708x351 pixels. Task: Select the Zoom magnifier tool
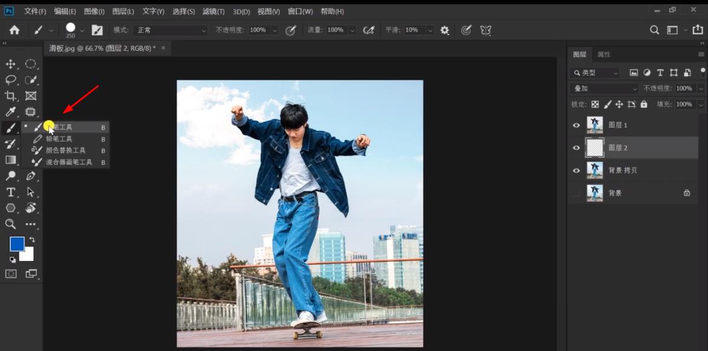coord(10,224)
